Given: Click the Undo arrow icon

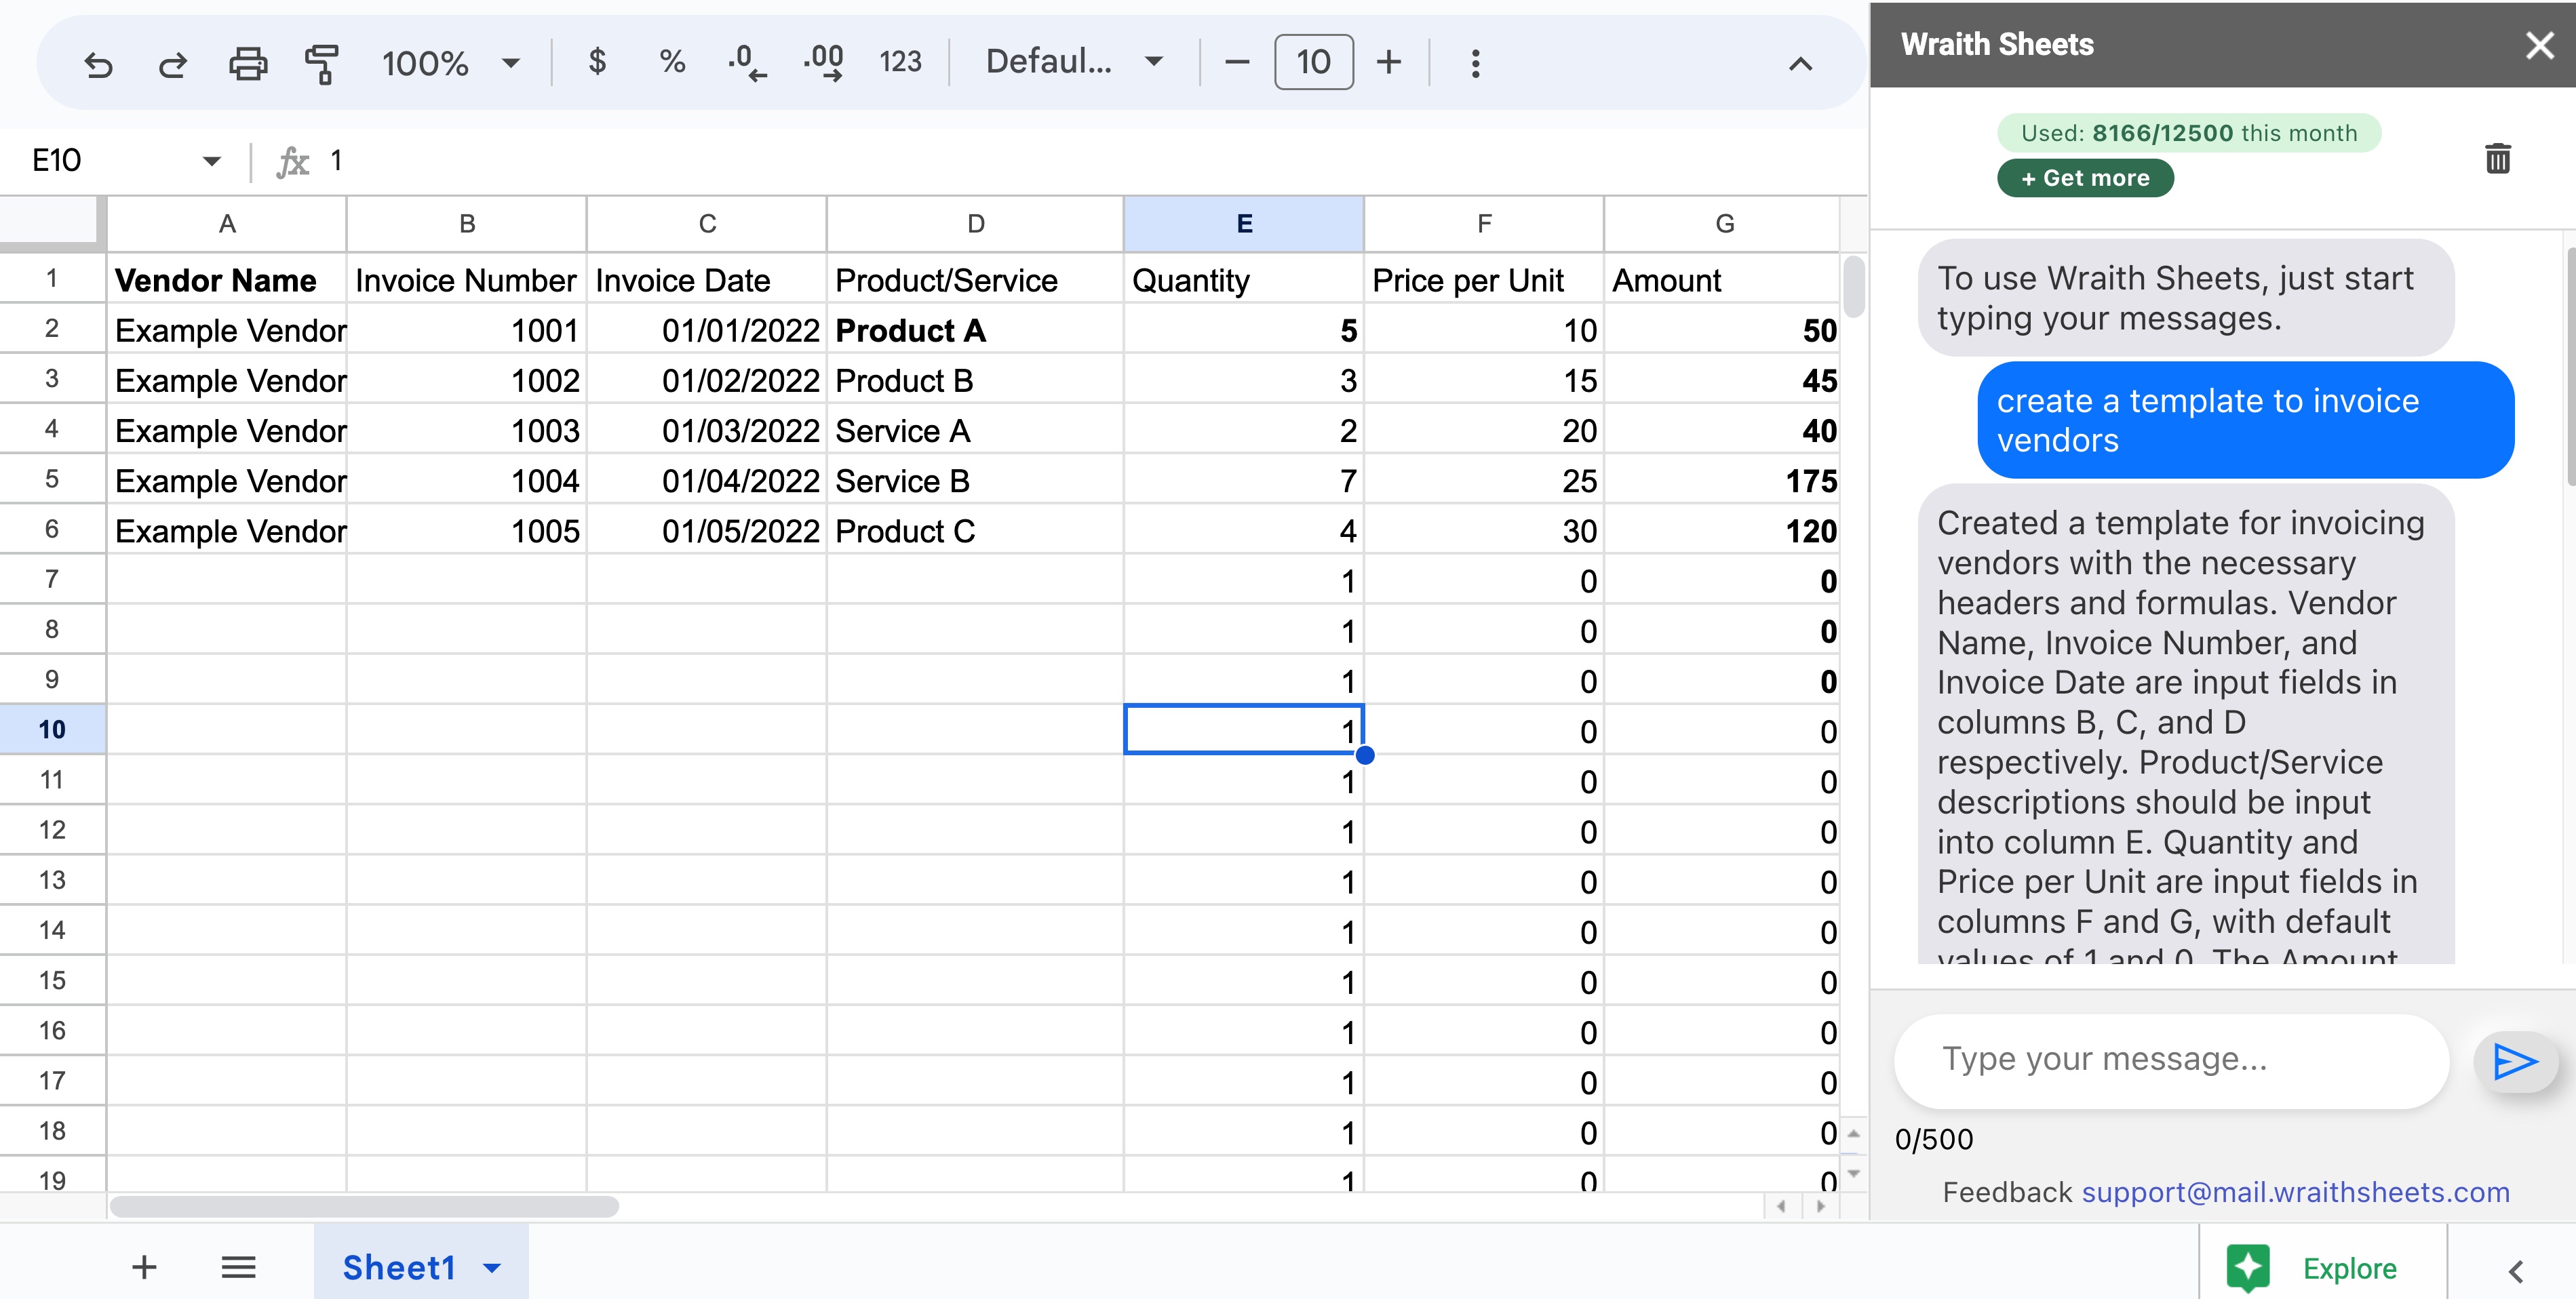Looking at the screenshot, I should [x=98, y=64].
